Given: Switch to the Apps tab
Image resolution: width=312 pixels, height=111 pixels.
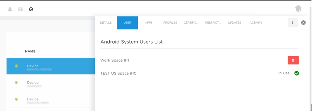Looking at the screenshot, I should pyautogui.click(x=149, y=23).
